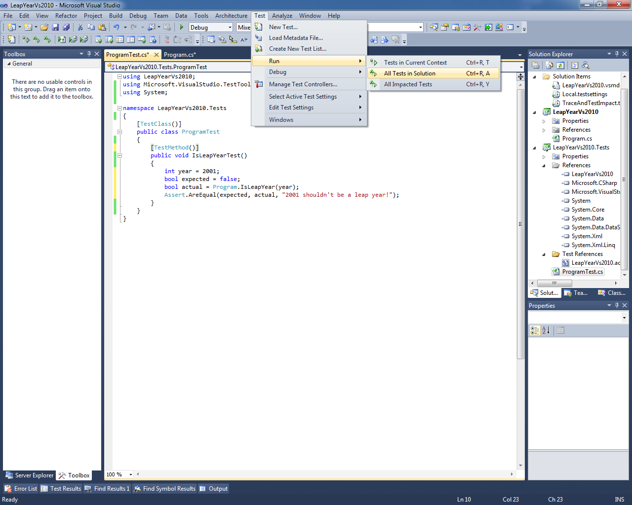Click Alphabetical sort icon in Properties
Screen dimensions: 632x505
coord(546,330)
